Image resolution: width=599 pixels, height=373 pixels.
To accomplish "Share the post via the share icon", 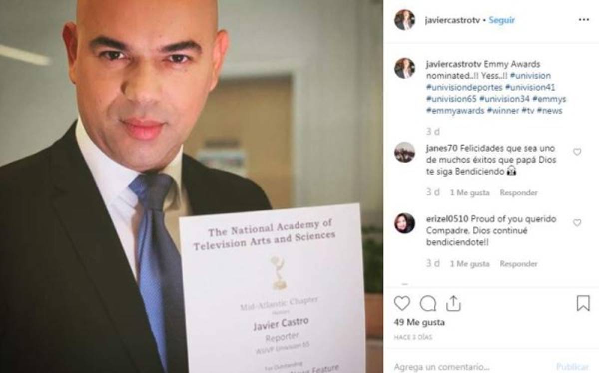I will pyautogui.click(x=453, y=303).
